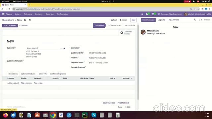Discard changes with the undo icon
Image resolution: width=212 pixels, height=119 pixels.
click(x=30, y=20)
